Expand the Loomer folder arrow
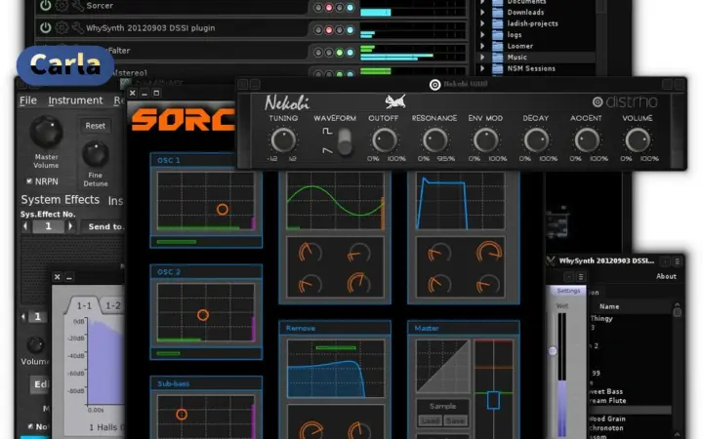Screen dimensions: 703x439 click(482, 46)
